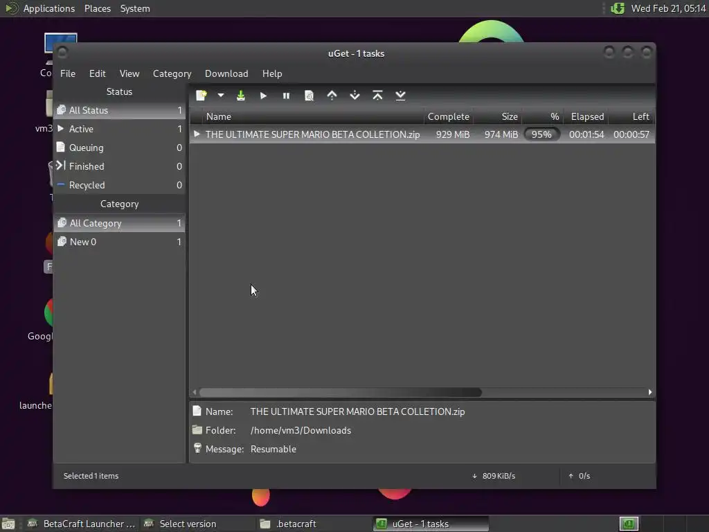Sort by the Complete column header
Viewport: 709px width, 532px height.
point(449,116)
